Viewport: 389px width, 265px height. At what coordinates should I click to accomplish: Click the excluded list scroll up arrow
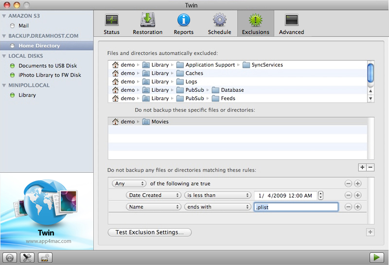coord(371,91)
